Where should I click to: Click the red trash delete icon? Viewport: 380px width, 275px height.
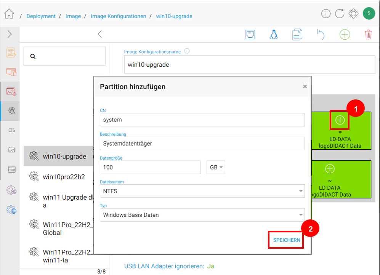(x=368, y=34)
